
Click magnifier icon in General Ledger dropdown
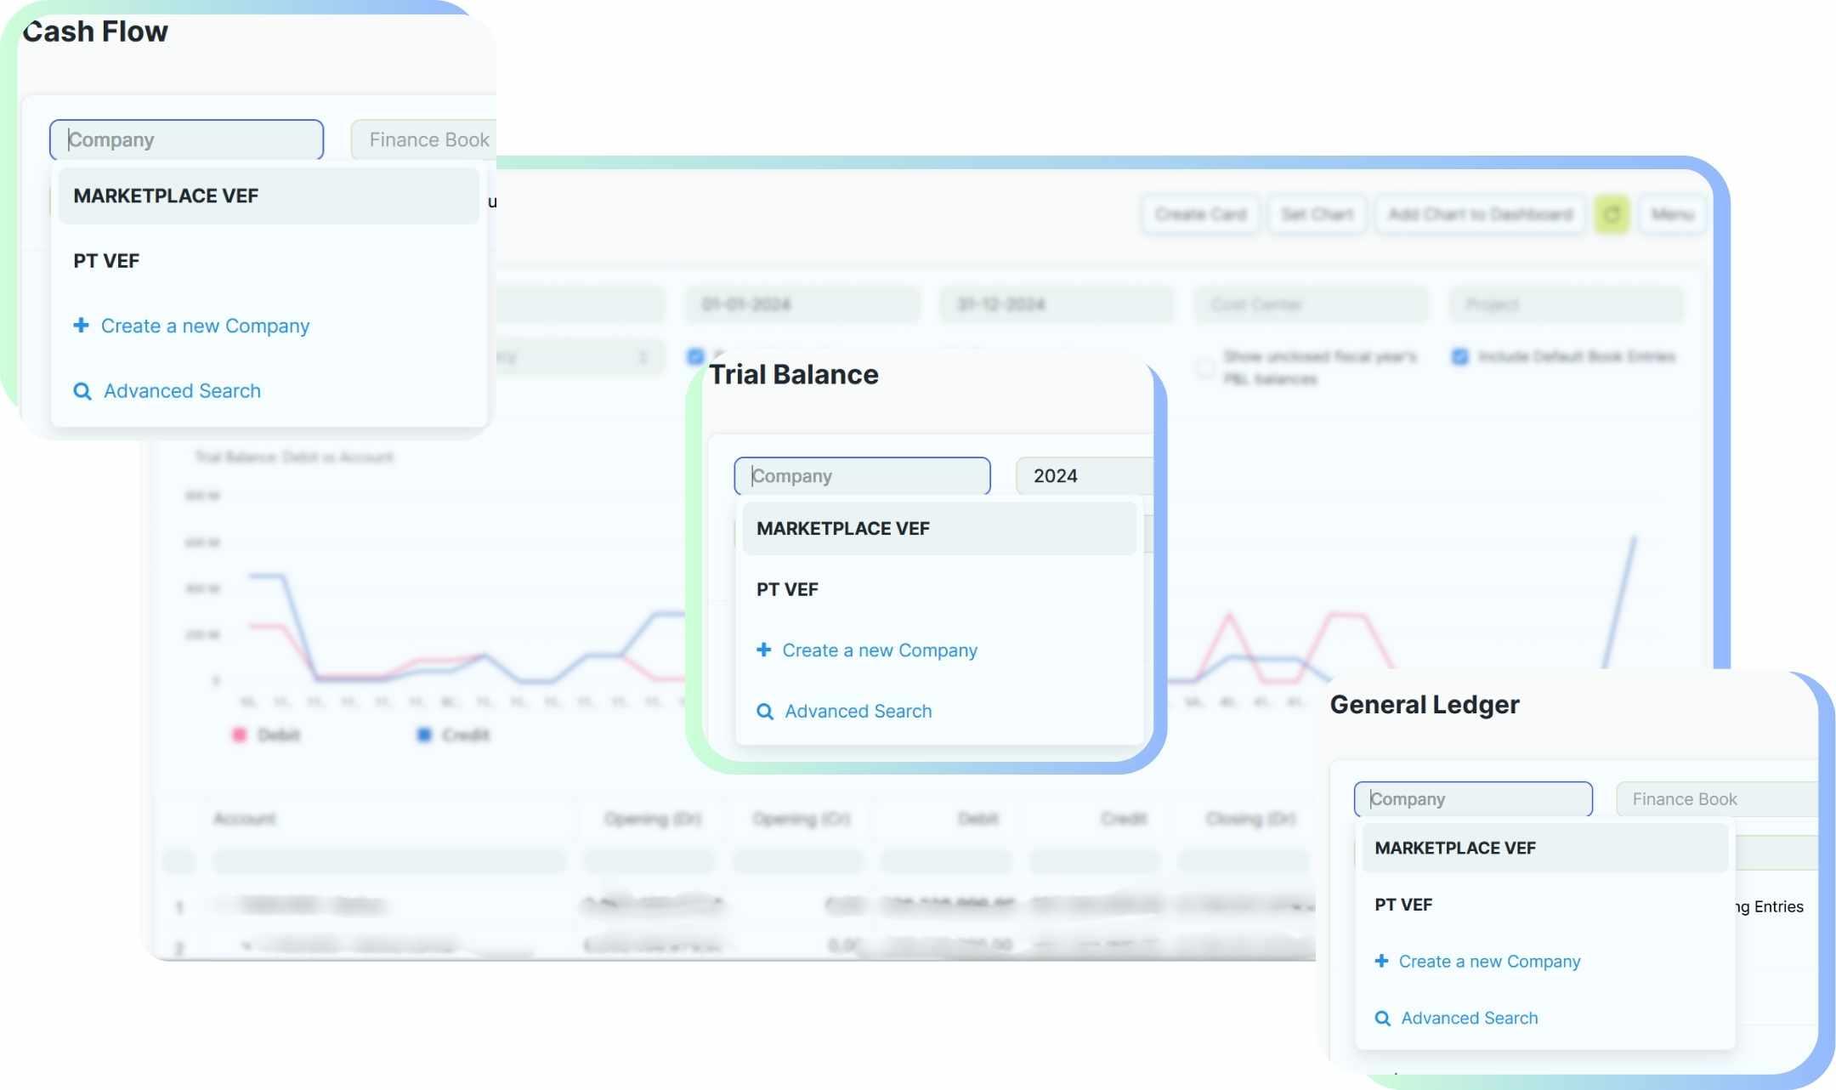tap(1383, 1019)
